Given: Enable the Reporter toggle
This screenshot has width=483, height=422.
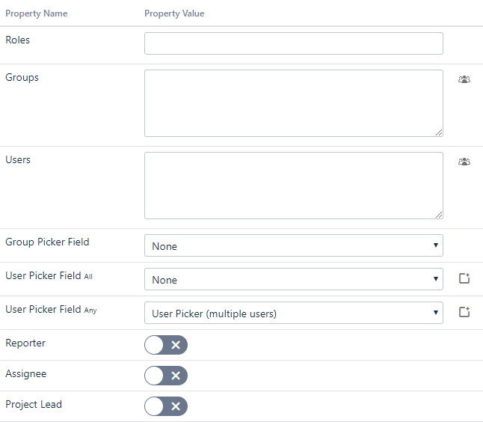Looking at the screenshot, I should (x=166, y=345).
